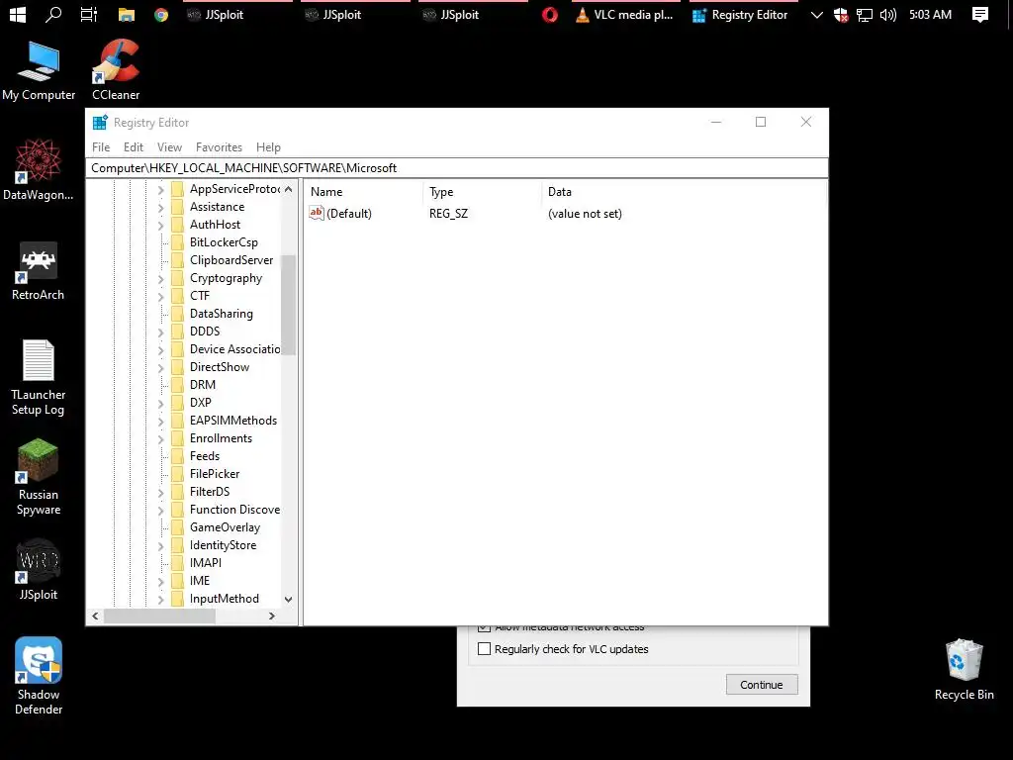The height and width of the screenshot is (760, 1013).
Task: Open the Registry Editor File menu
Action: pyautogui.click(x=101, y=147)
